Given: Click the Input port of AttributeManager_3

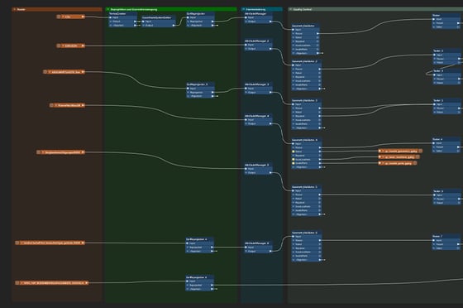Looking at the screenshot, I should pyautogui.click(x=246, y=89).
